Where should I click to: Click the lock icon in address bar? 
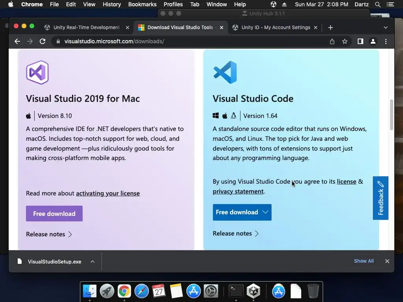point(58,41)
